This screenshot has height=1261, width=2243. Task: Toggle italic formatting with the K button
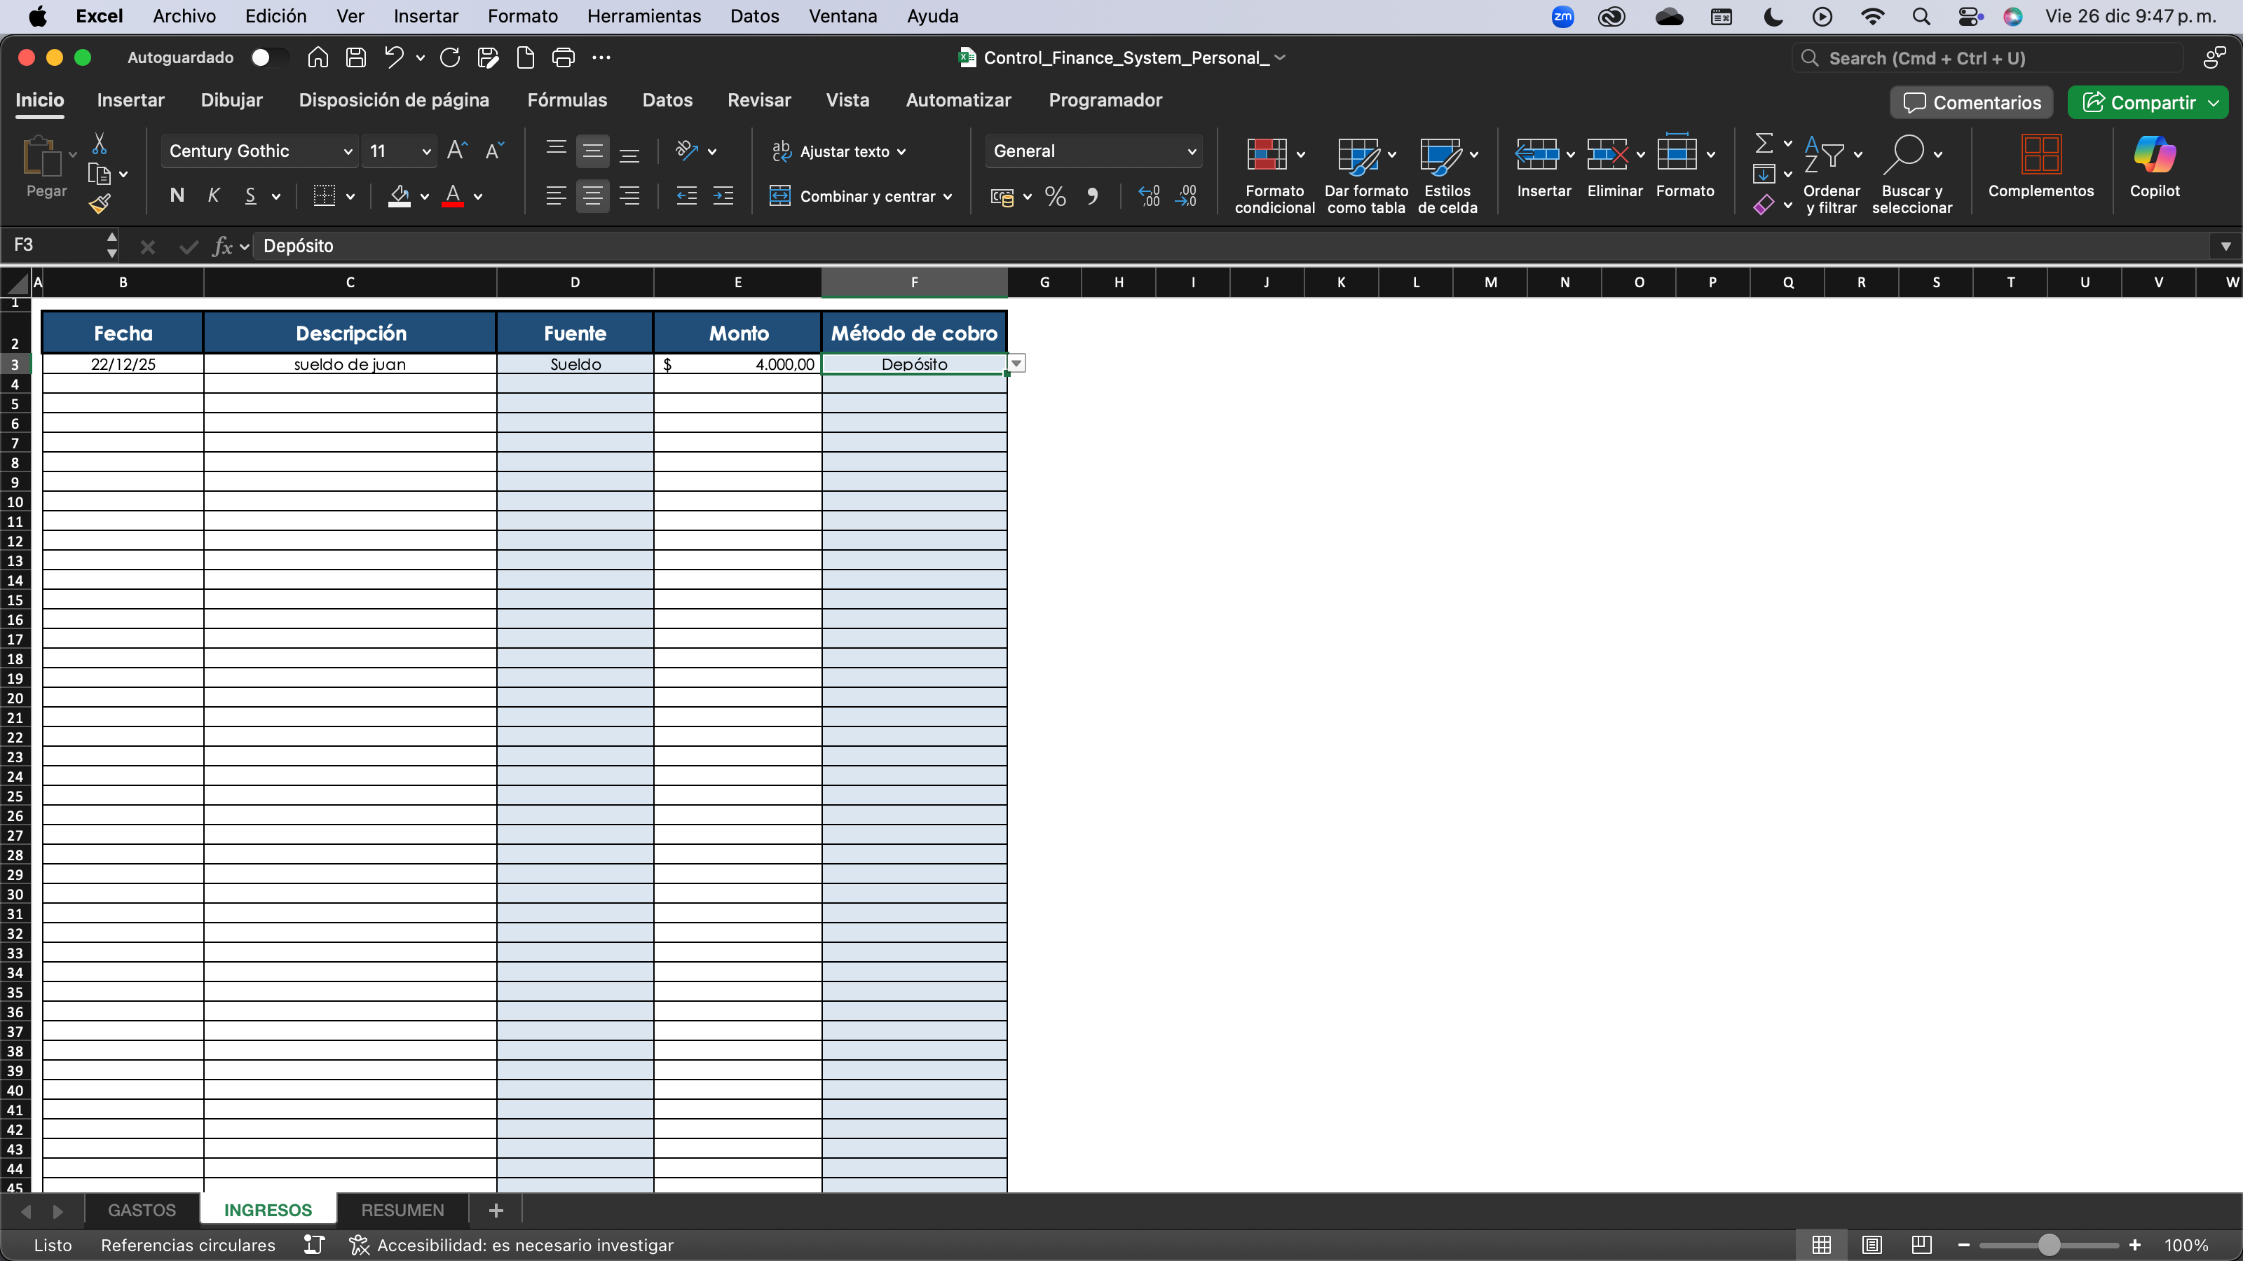coord(214,196)
